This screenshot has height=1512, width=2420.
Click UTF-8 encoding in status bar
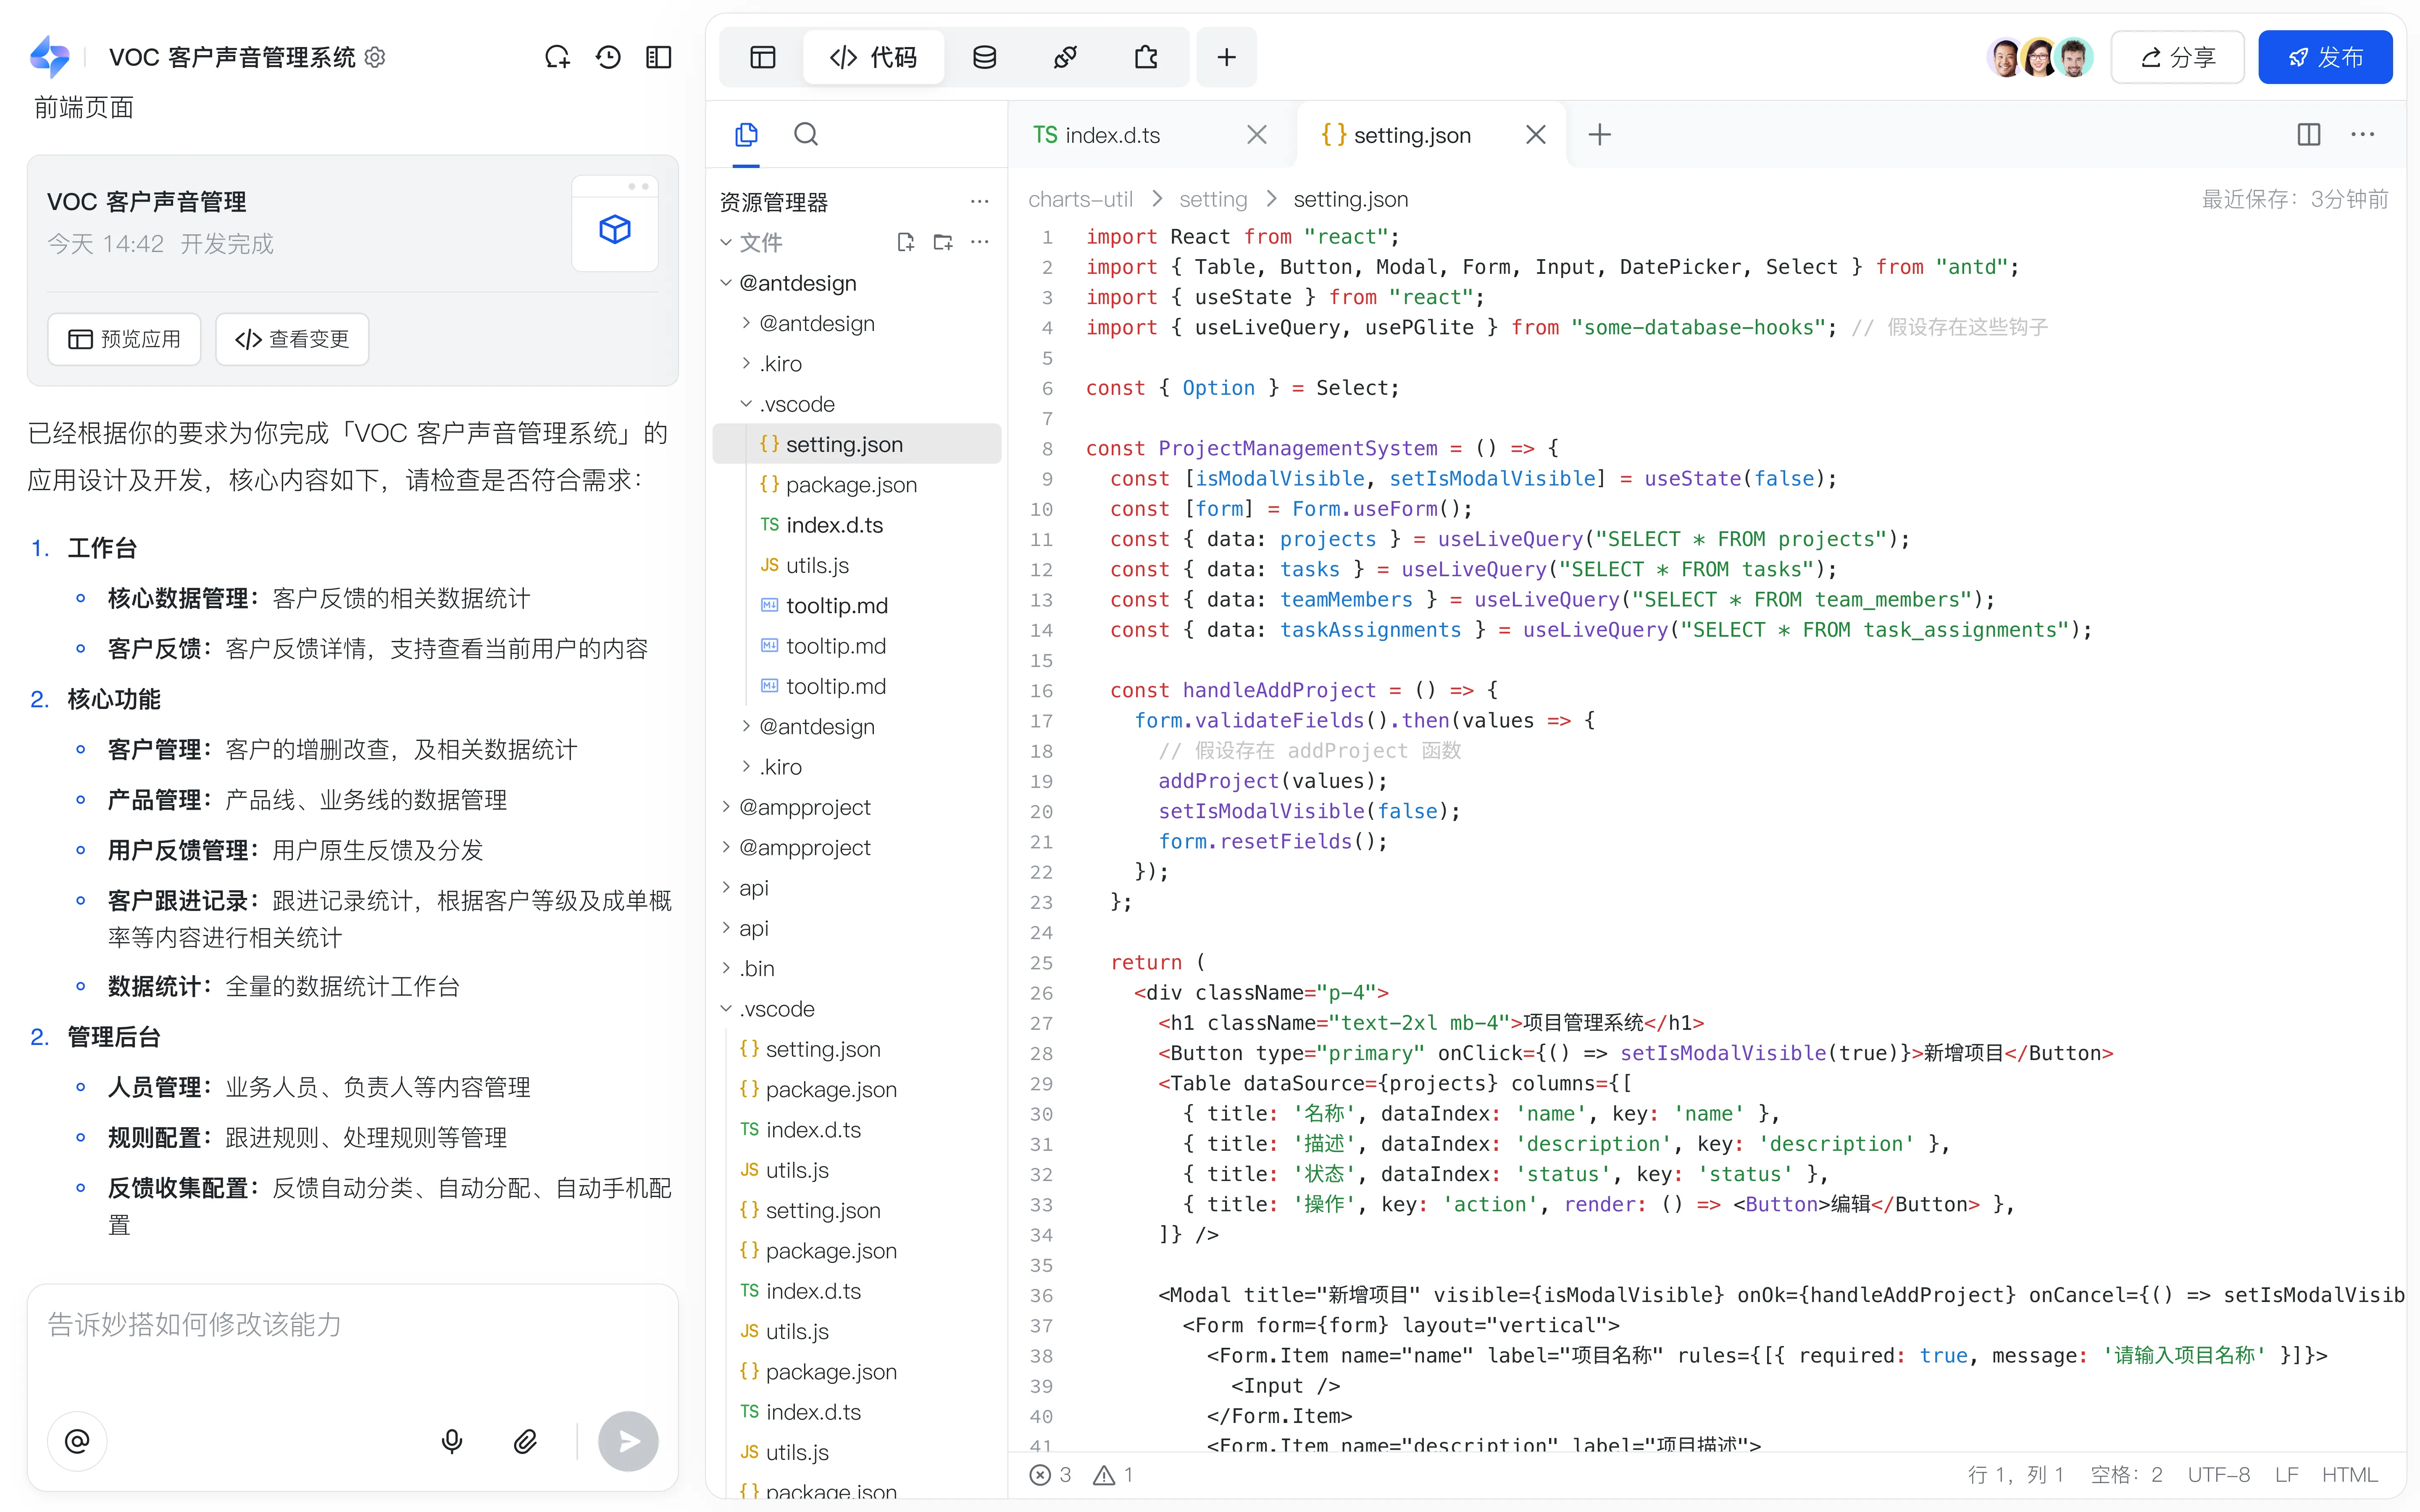point(2219,1475)
